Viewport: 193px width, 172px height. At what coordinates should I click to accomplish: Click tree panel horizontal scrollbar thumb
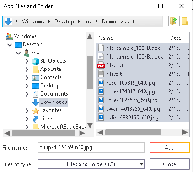click(43, 134)
